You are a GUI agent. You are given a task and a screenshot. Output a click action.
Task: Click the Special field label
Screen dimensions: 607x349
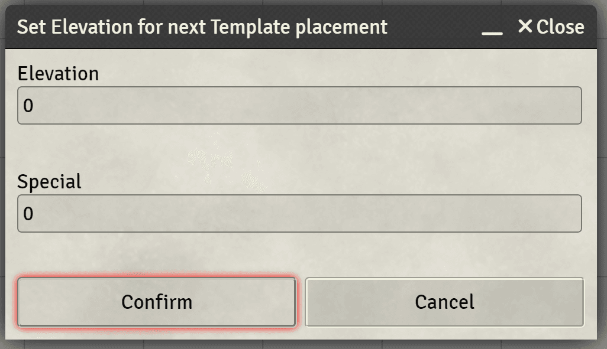point(50,182)
